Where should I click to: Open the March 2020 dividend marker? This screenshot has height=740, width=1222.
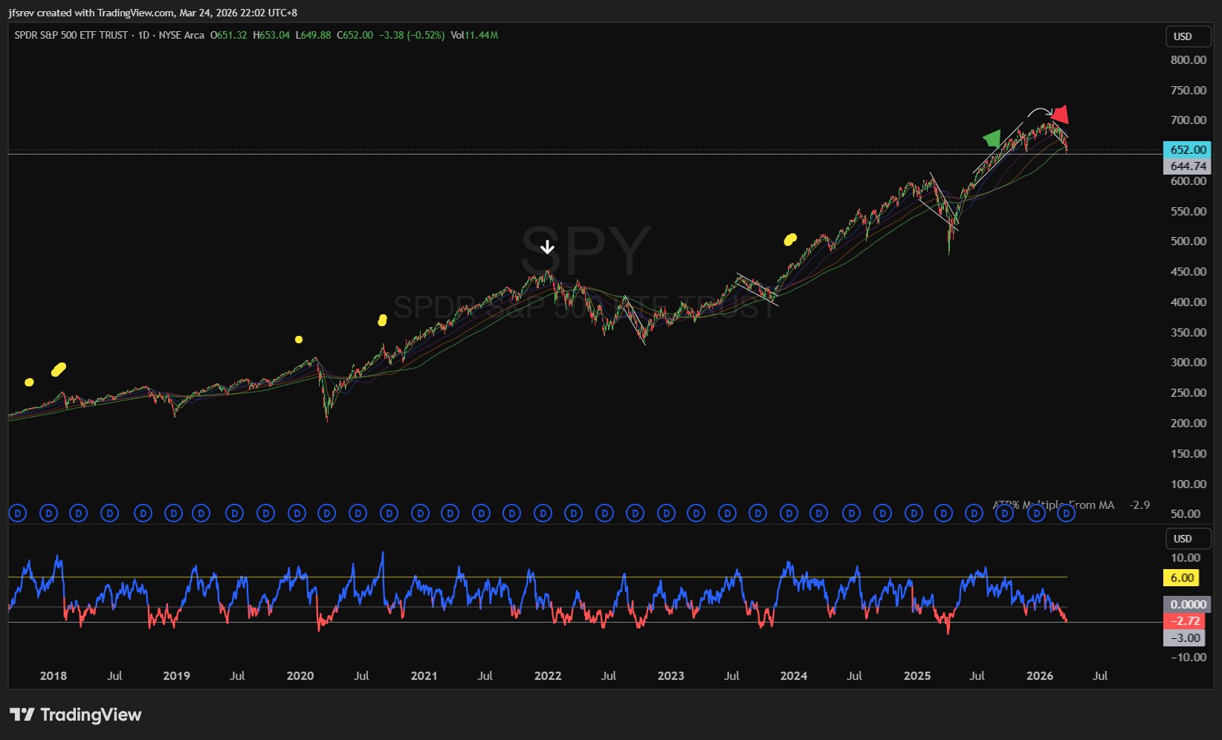[x=328, y=513]
